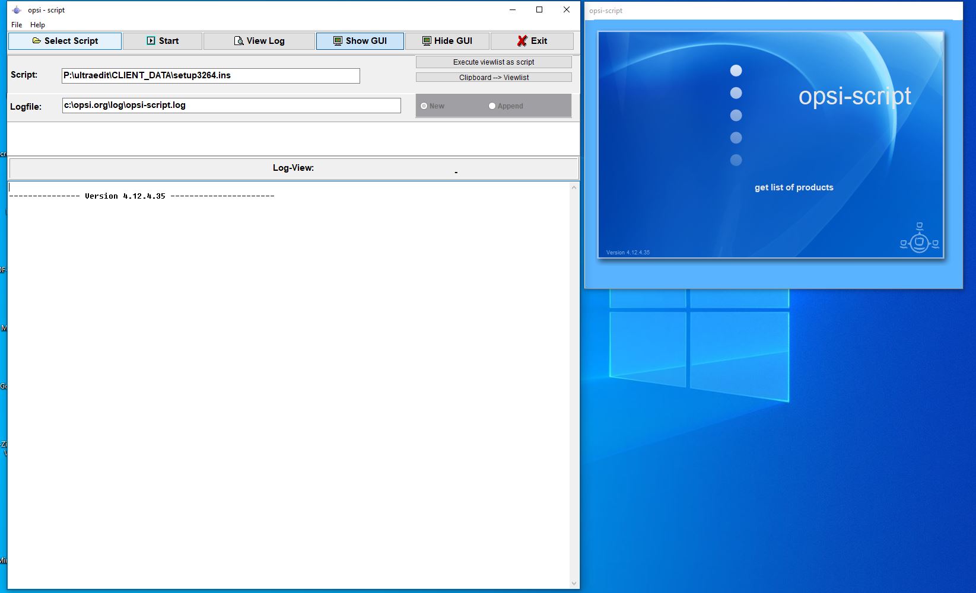The image size is (976, 593).
Task: Maximize the opsi - script window
Action: [539, 9]
